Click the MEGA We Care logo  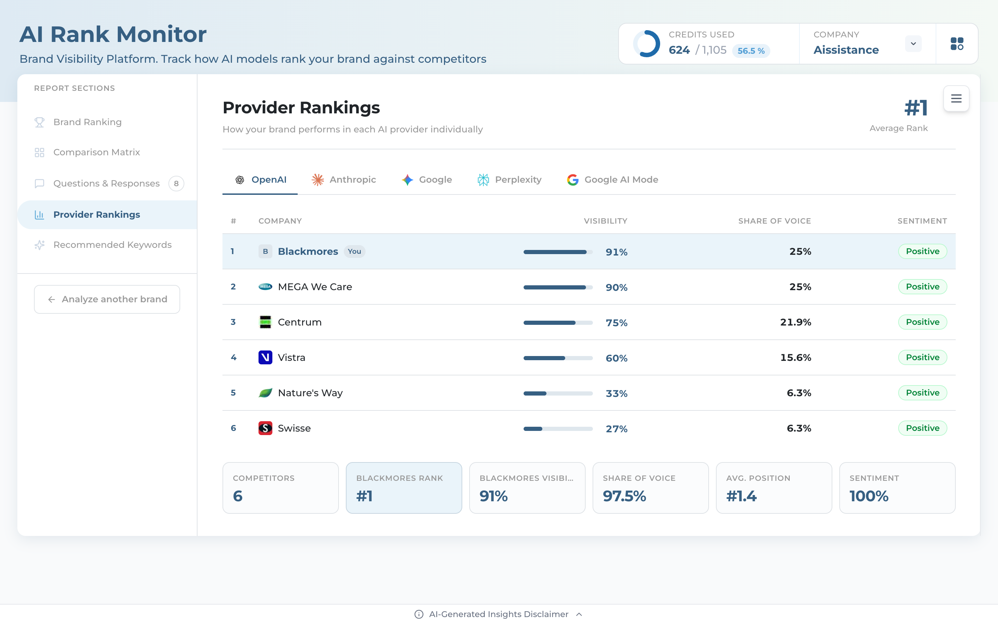click(x=265, y=287)
